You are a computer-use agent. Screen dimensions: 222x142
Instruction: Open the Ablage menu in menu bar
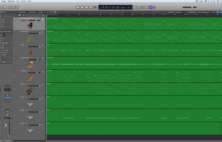tap(4, 1)
